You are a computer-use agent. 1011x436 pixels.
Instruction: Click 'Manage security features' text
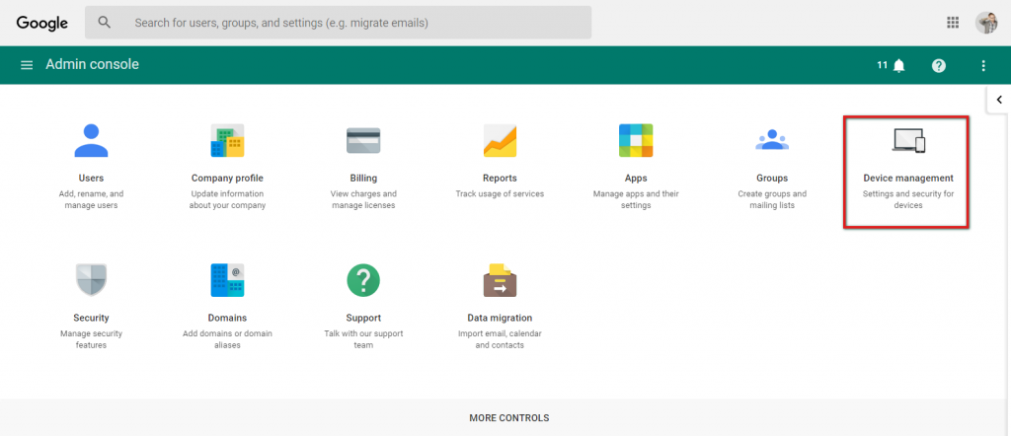[x=91, y=339]
